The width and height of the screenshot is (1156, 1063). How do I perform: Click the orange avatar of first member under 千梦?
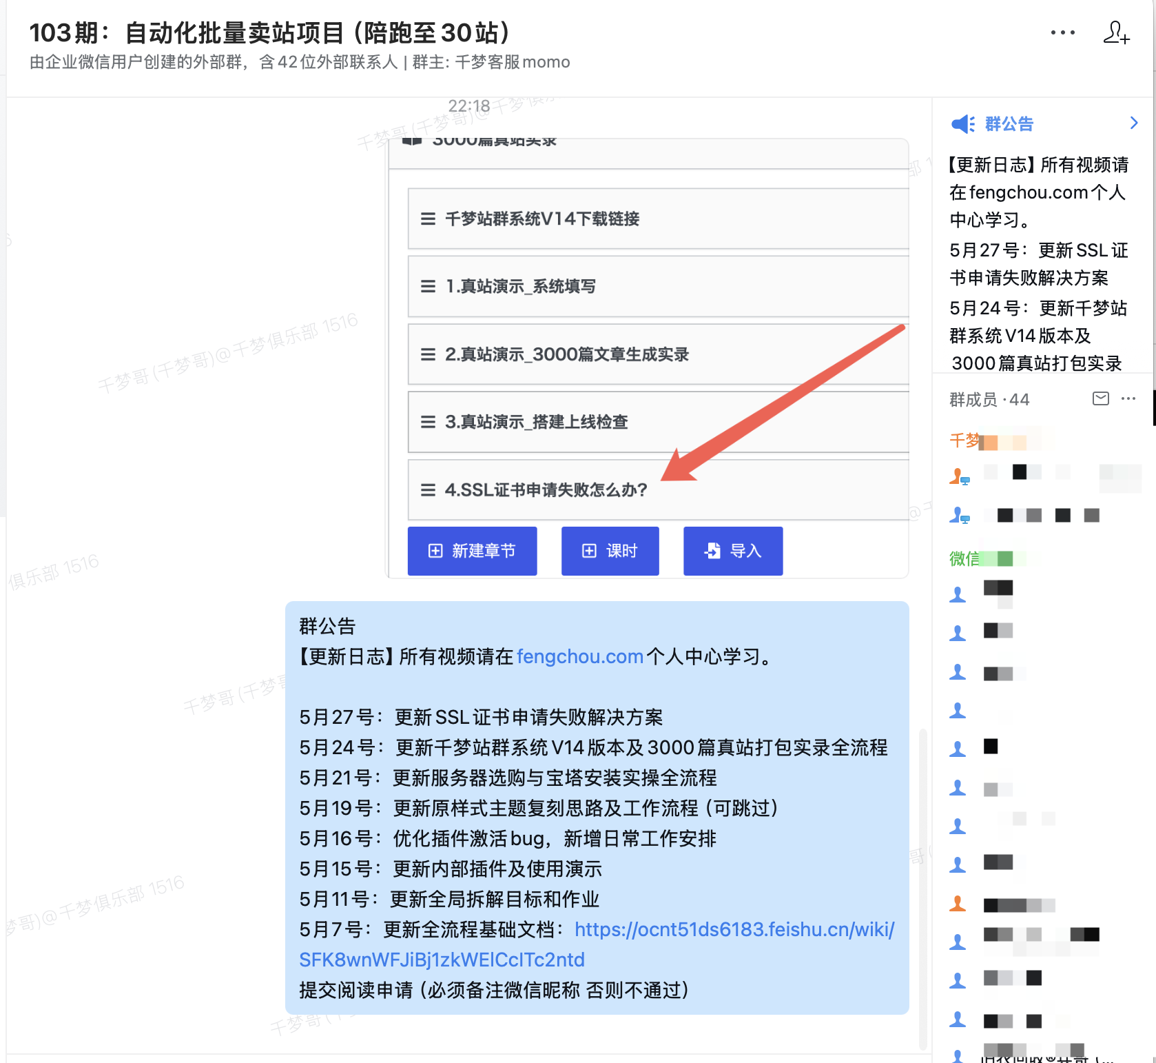(x=960, y=476)
